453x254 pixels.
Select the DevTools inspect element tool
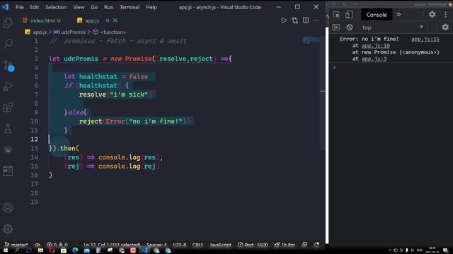(x=336, y=15)
